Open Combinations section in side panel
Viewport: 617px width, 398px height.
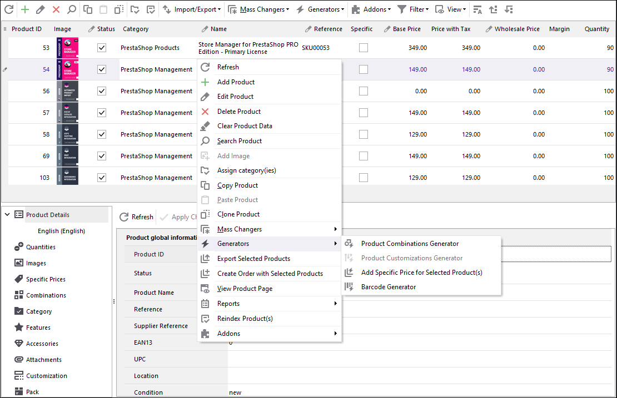click(46, 295)
